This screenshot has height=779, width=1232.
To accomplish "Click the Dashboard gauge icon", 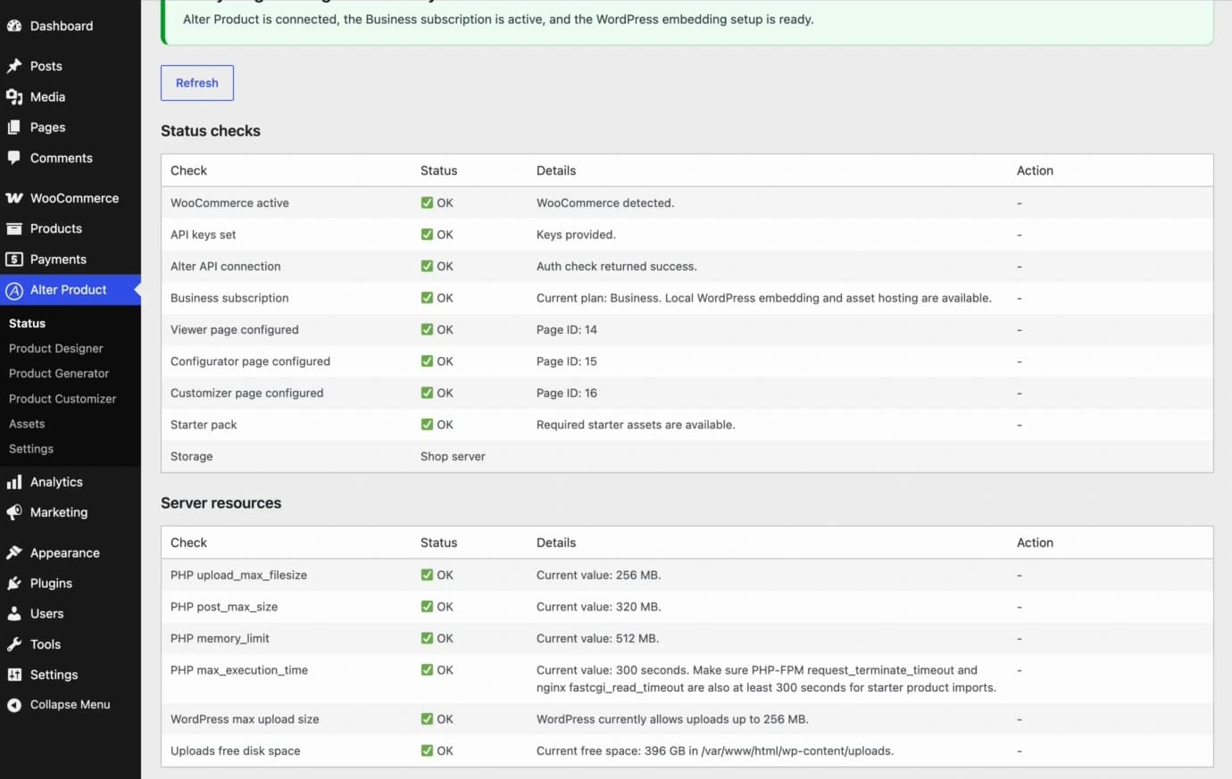I will (14, 26).
